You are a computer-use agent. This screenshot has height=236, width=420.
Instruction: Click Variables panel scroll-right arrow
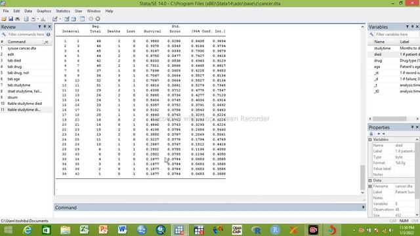(x=417, y=119)
